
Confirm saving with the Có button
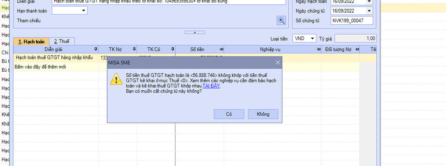coord(229,114)
